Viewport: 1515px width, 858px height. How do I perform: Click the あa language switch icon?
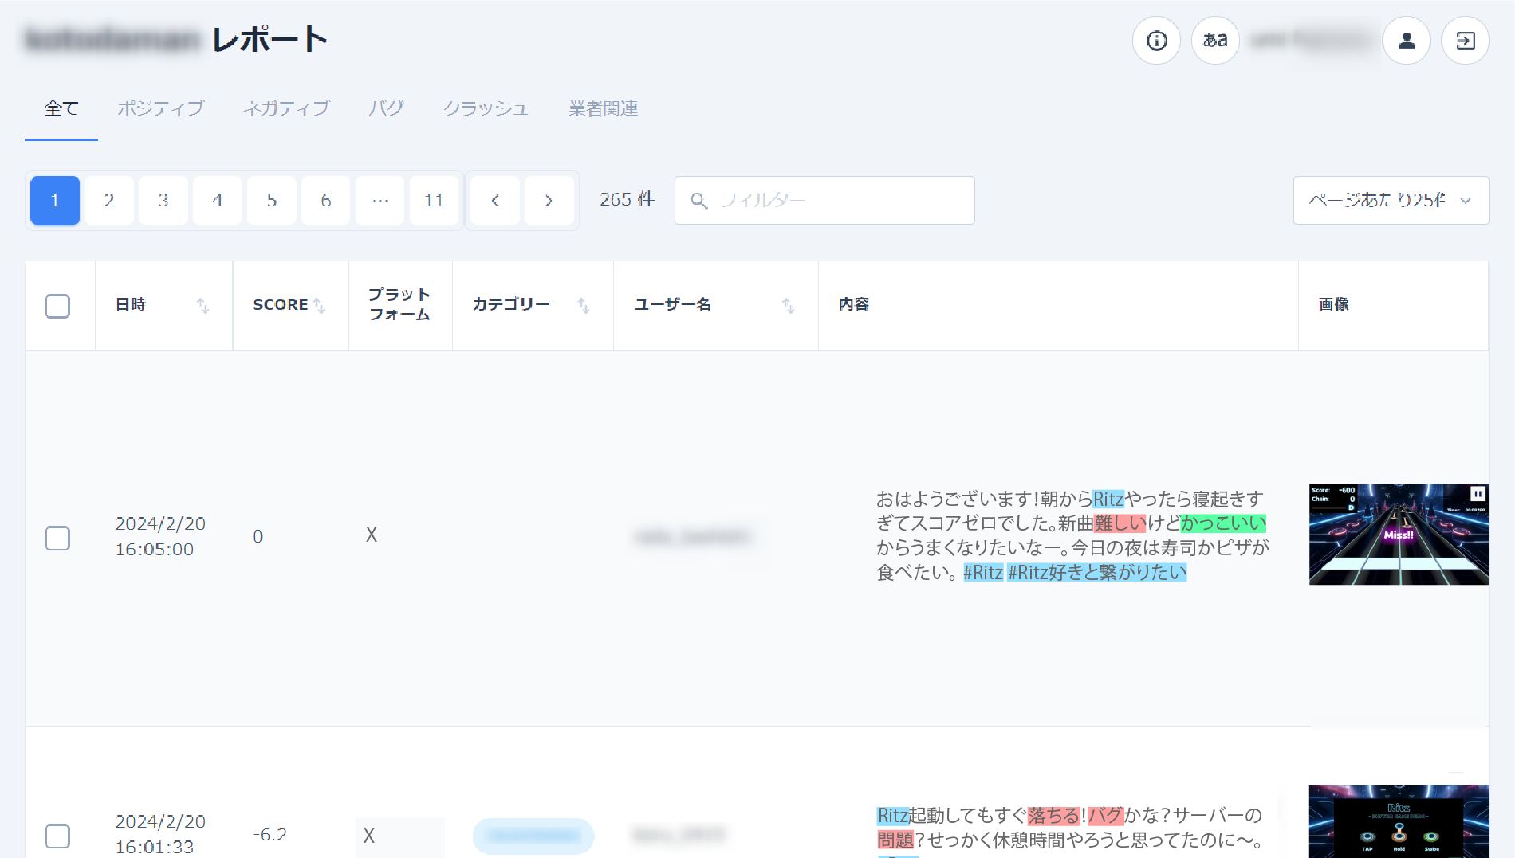(x=1215, y=41)
